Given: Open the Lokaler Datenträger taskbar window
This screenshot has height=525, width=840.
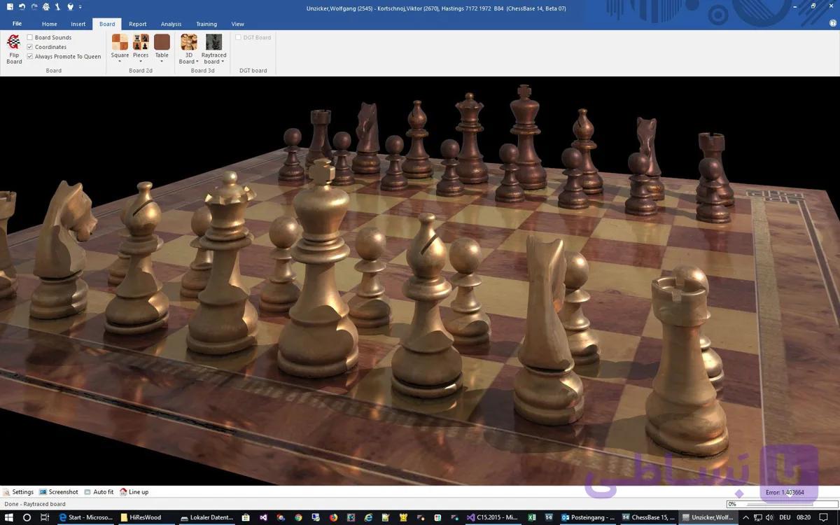Looking at the screenshot, I should (207, 517).
